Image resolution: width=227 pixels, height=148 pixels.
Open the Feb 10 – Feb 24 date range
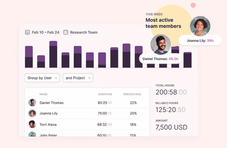click(x=45, y=32)
